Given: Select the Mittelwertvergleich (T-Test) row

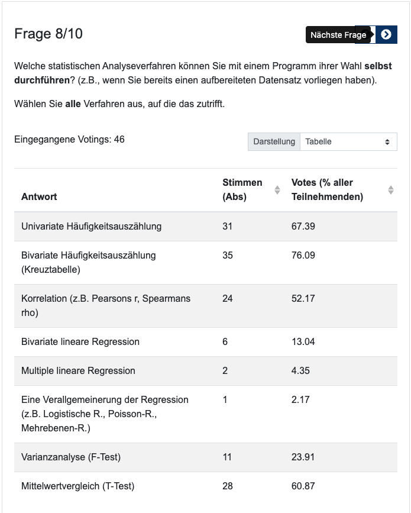Looking at the screenshot, I should [77, 486].
